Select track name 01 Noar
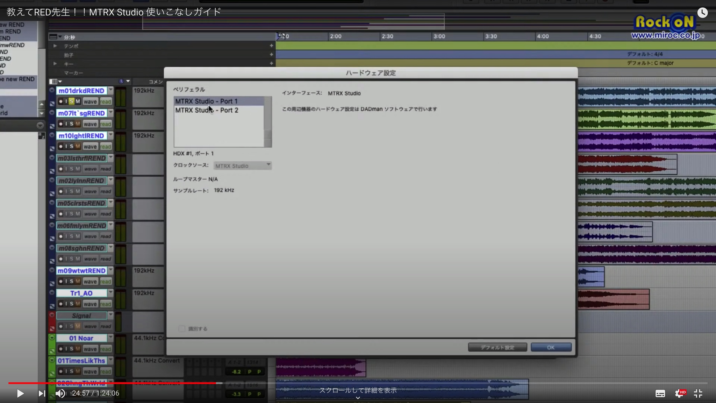716x403 pixels. [x=81, y=338]
